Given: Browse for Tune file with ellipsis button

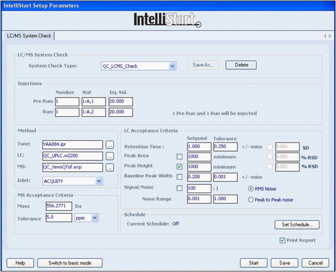Looking at the screenshot, I should click(110, 145).
